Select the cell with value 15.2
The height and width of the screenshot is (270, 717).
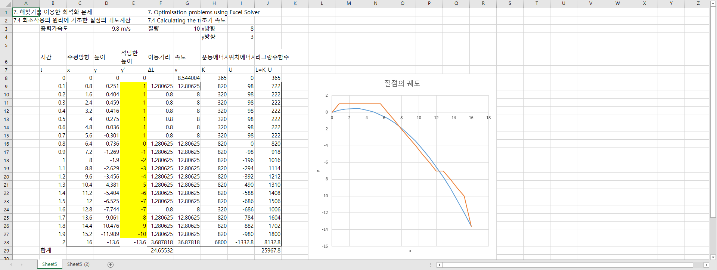click(80, 234)
